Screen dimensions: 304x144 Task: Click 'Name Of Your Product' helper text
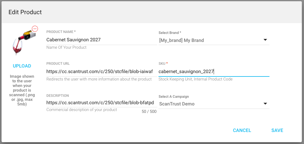tap(66, 47)
